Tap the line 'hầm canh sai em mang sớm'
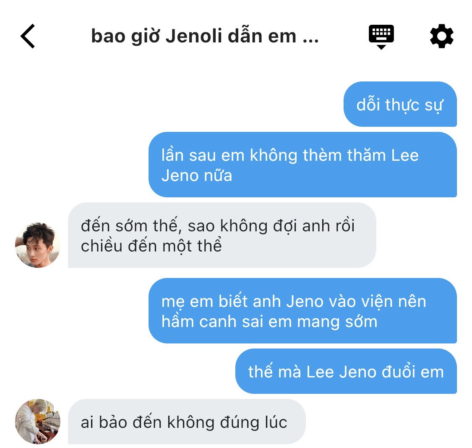The width and height of the screenshot is (472, 448). coord(269,321)
